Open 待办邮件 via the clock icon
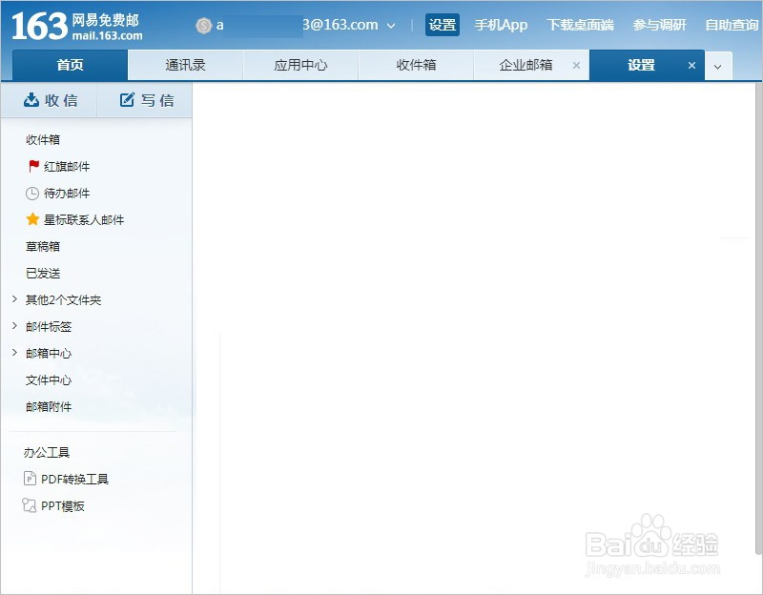This screenshot has height=595, width=763. pos(31,193)
